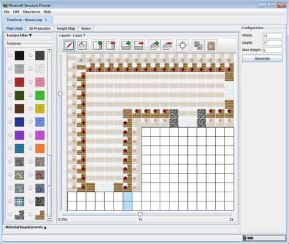Click the add column icon

(x=98, y=45)
